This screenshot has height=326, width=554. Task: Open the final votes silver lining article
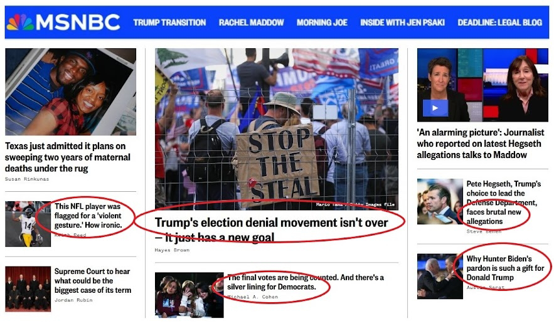(x=306, y=282)
